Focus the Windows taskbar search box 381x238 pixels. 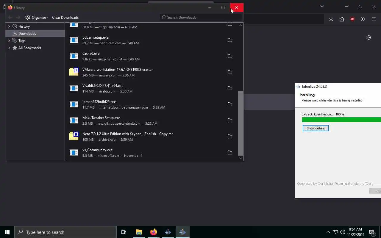65,232
